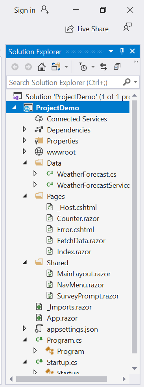Click the Sign in link
144x387 pixels.
click(24, 10)
